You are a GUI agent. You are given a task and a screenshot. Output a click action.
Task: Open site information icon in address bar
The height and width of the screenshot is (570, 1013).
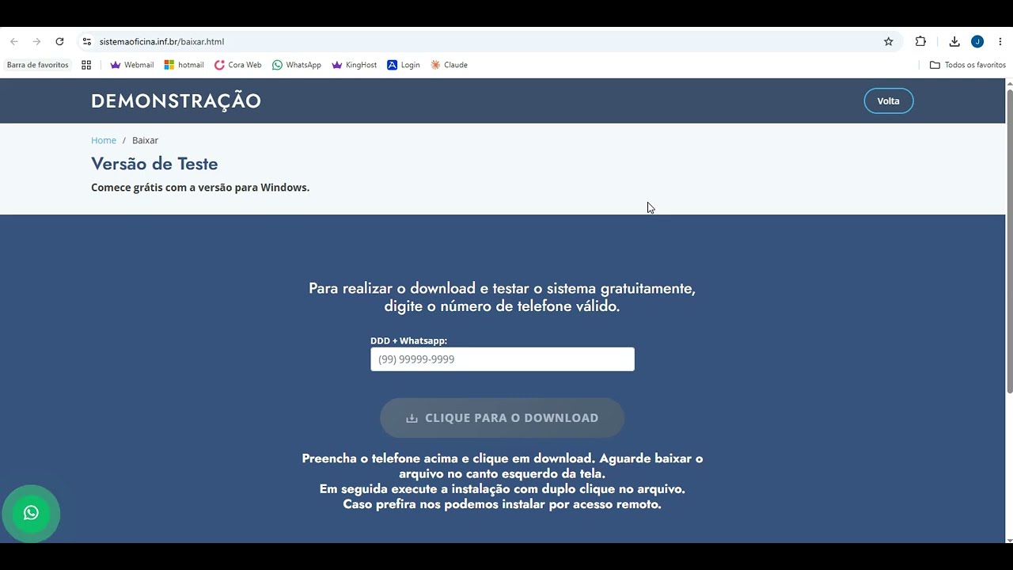coord(87,41)
